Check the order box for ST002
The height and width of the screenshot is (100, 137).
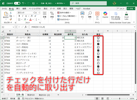coord(98,41)
